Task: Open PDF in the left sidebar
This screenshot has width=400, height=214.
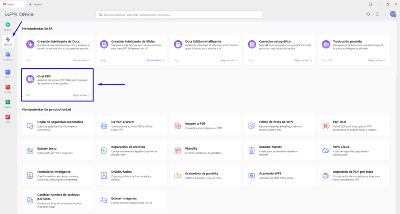Action: (8, 119)
